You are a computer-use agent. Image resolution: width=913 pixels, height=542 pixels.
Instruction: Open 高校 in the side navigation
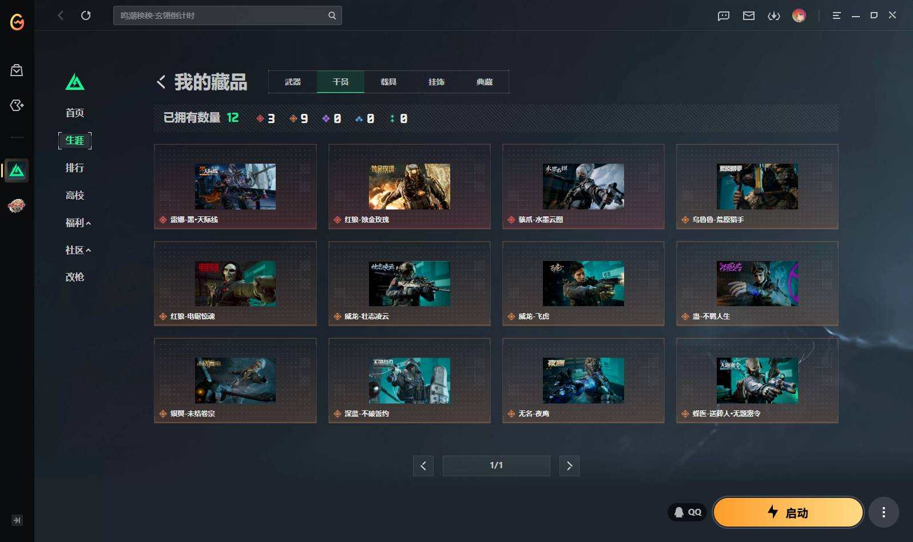click(75, 195)
